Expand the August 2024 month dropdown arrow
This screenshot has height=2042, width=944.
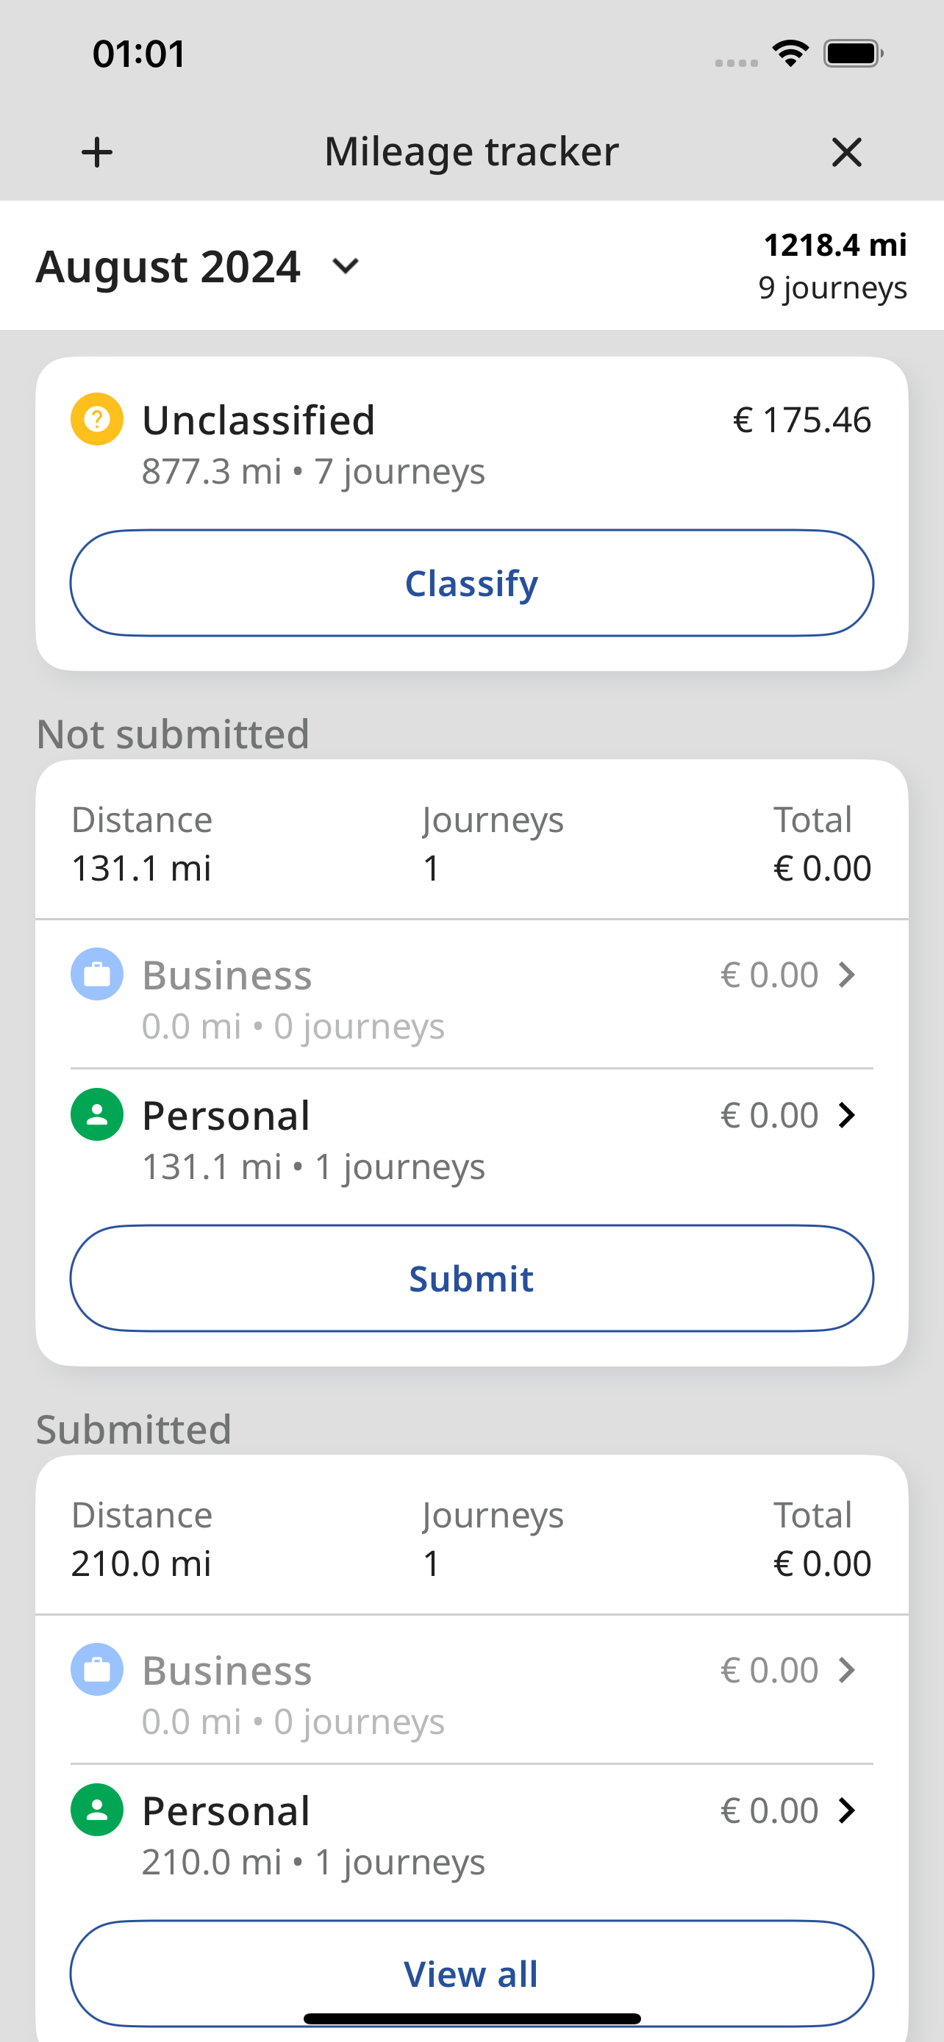[346, 265]
